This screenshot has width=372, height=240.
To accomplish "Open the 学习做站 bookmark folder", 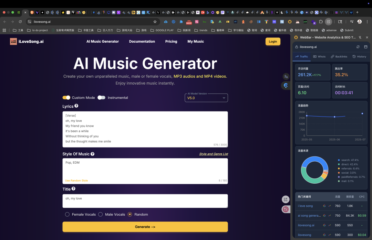I will tap(236, 30).
